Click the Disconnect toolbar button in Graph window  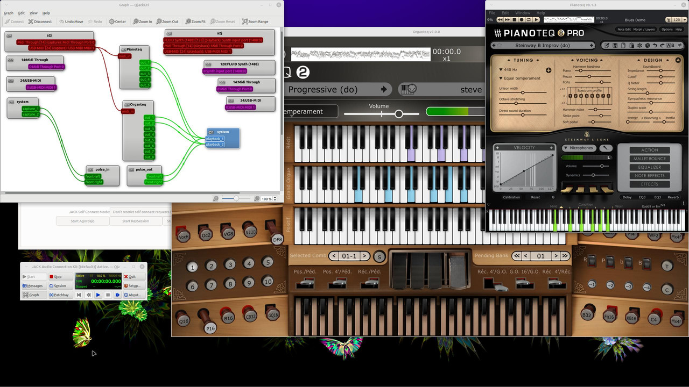(x=40, y=21)
